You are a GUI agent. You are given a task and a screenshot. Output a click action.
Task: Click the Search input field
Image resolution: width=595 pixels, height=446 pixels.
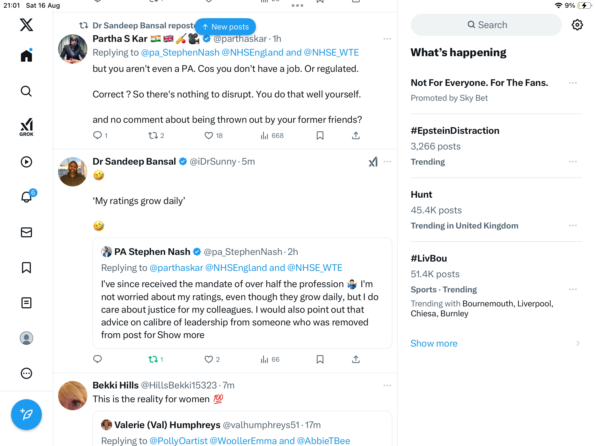coord(486,25)
